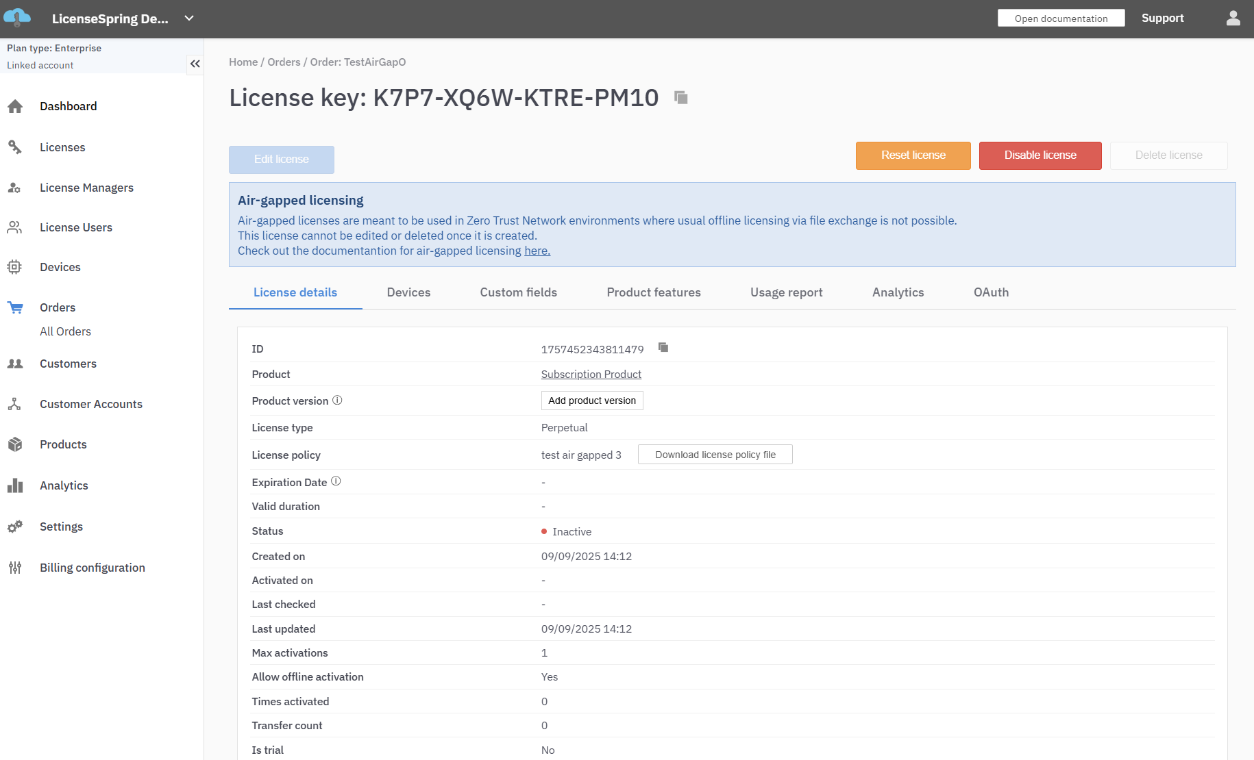1254x760 pixels.
Task: Download the license policy file
Action: click(x=715, y=455)
